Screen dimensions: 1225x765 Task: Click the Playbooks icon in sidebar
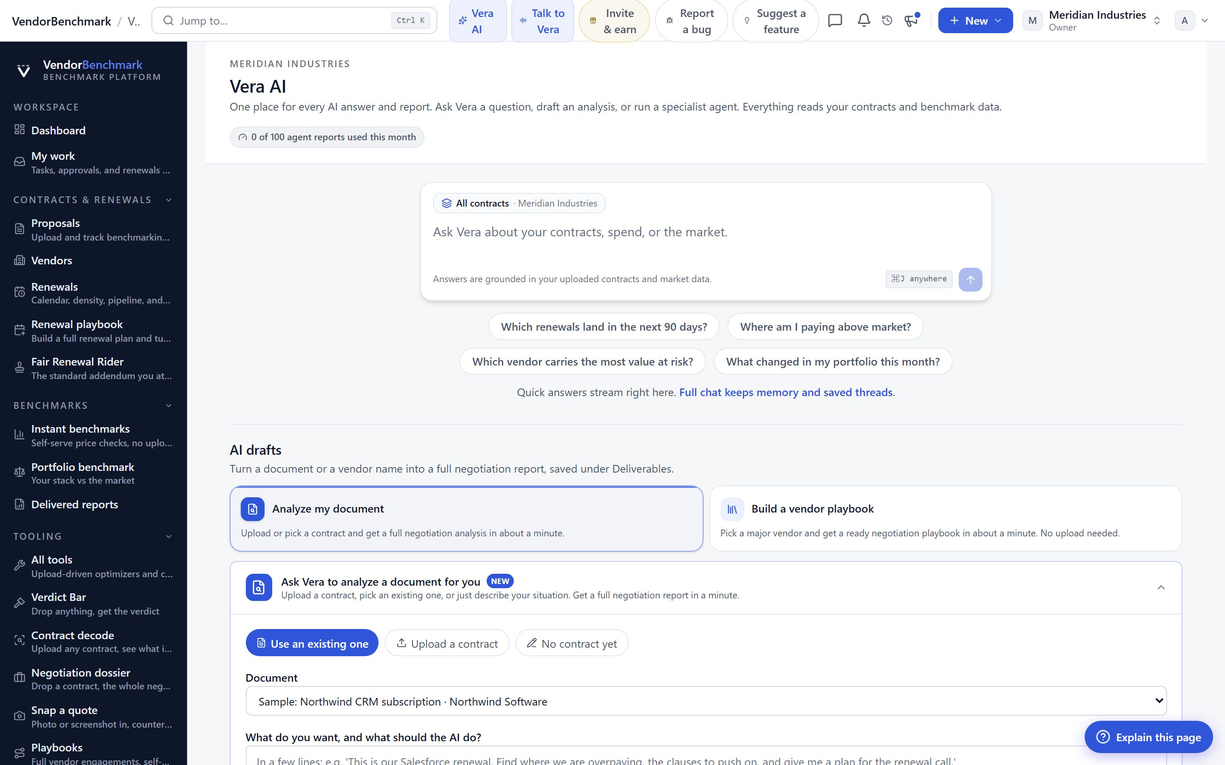coord(19,754)
